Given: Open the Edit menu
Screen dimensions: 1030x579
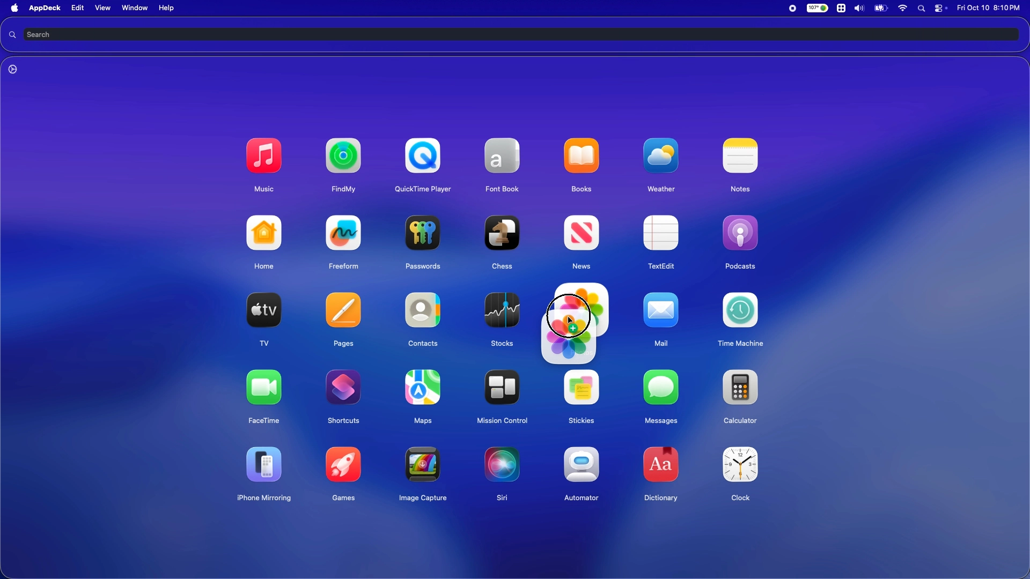Looking at the screenshot, I should 78,8.
